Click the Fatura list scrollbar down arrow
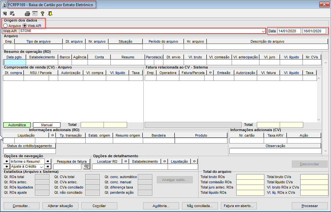 click(x=319, y=119)
